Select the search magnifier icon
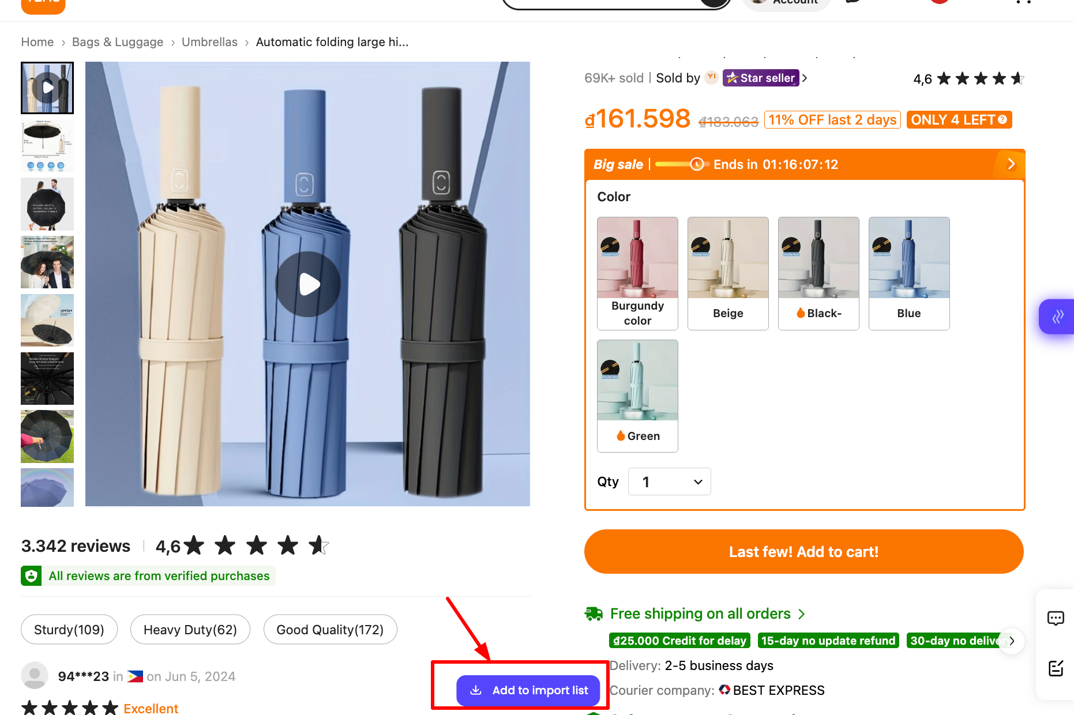The width and height of the screenshot is (1074, 715). tap(712, 3)
